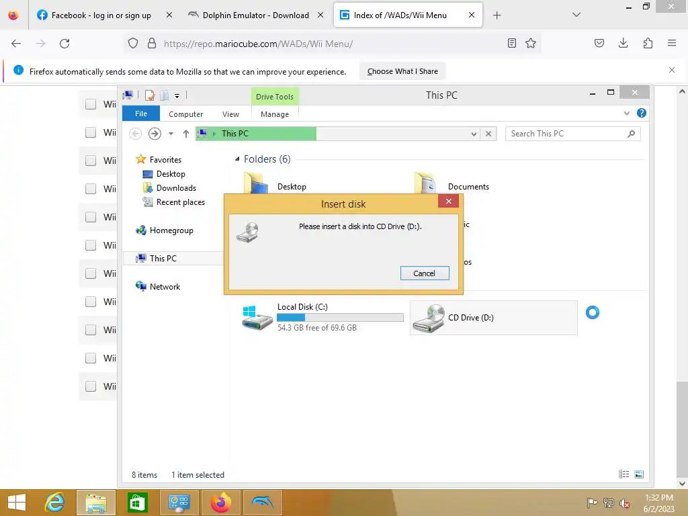Open Explorer help icon
688x516 pixels.
tap(642, 113)
